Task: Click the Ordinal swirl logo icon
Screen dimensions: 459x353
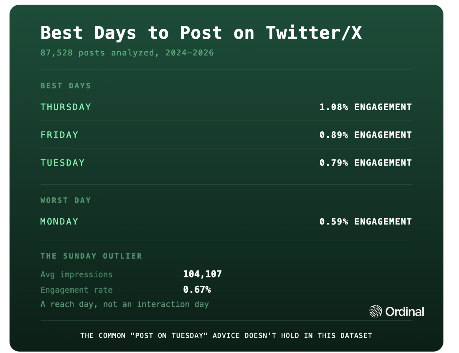Action: click(x=376, y=311)
